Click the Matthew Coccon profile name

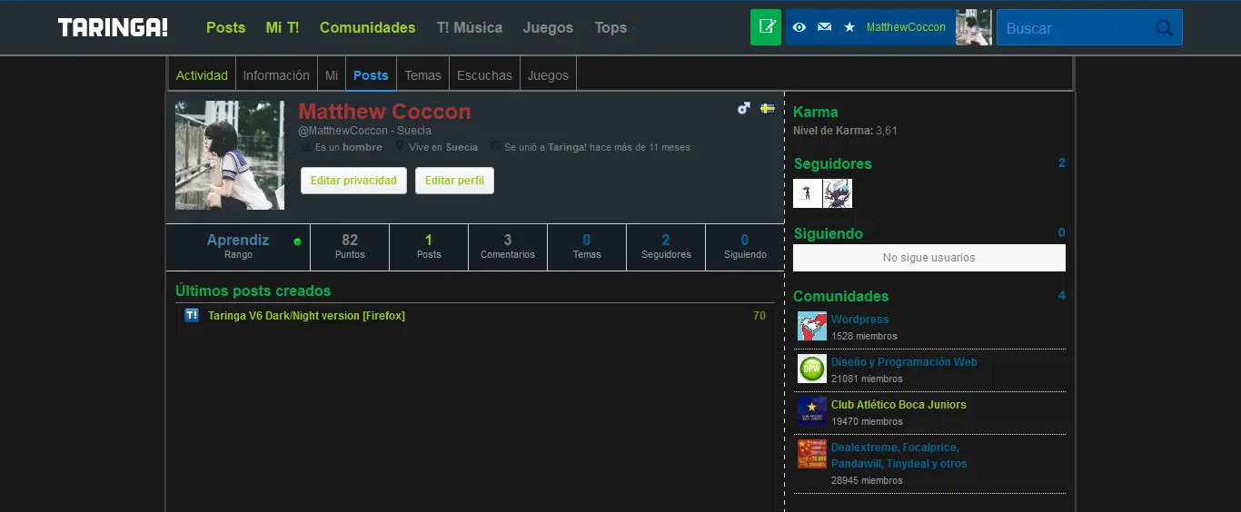(x=384, y=112)
